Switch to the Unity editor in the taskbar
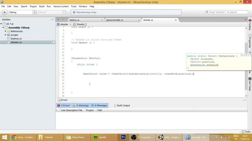Viewport: 252px width, 141px height. pyautogui.click(x=169, y=137)
